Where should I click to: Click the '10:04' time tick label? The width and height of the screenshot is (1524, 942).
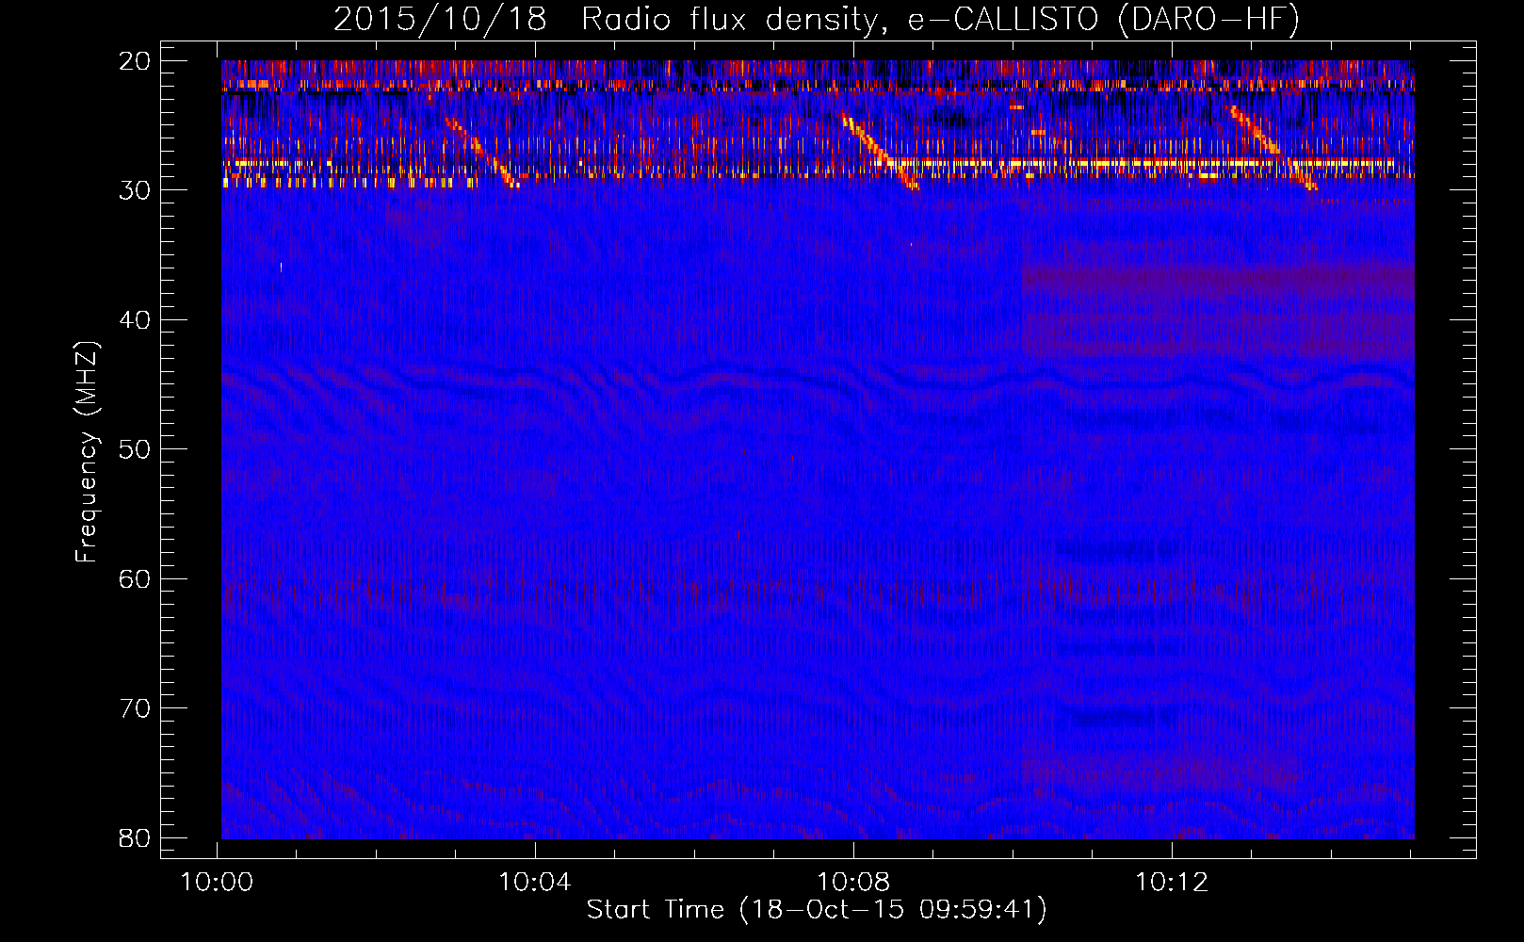point(535,883)
